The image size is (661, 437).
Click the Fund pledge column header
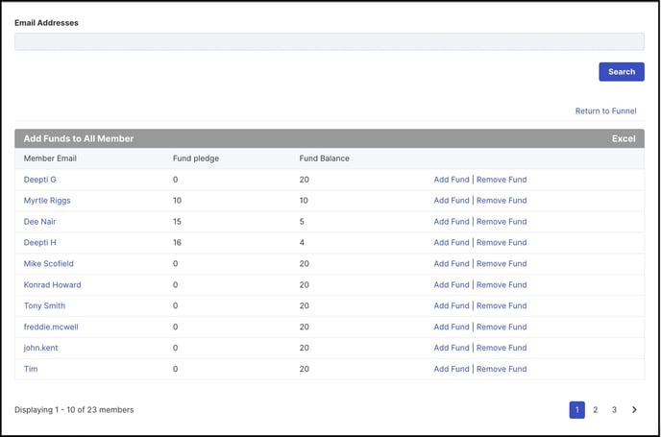coord(196,158)
